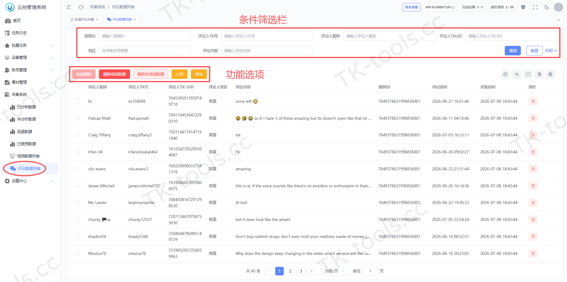
Task: Expand the 设备管理 sidebar menu
Action: point(29,58)
